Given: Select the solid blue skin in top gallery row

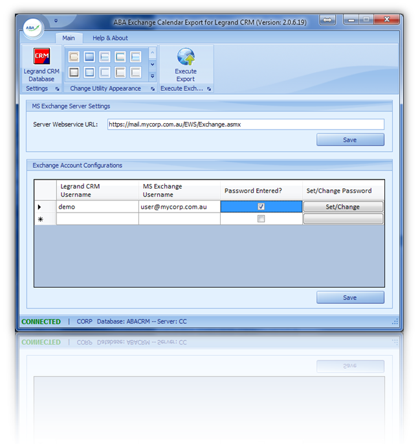Looking at the screenshot, I should point(89,57).
